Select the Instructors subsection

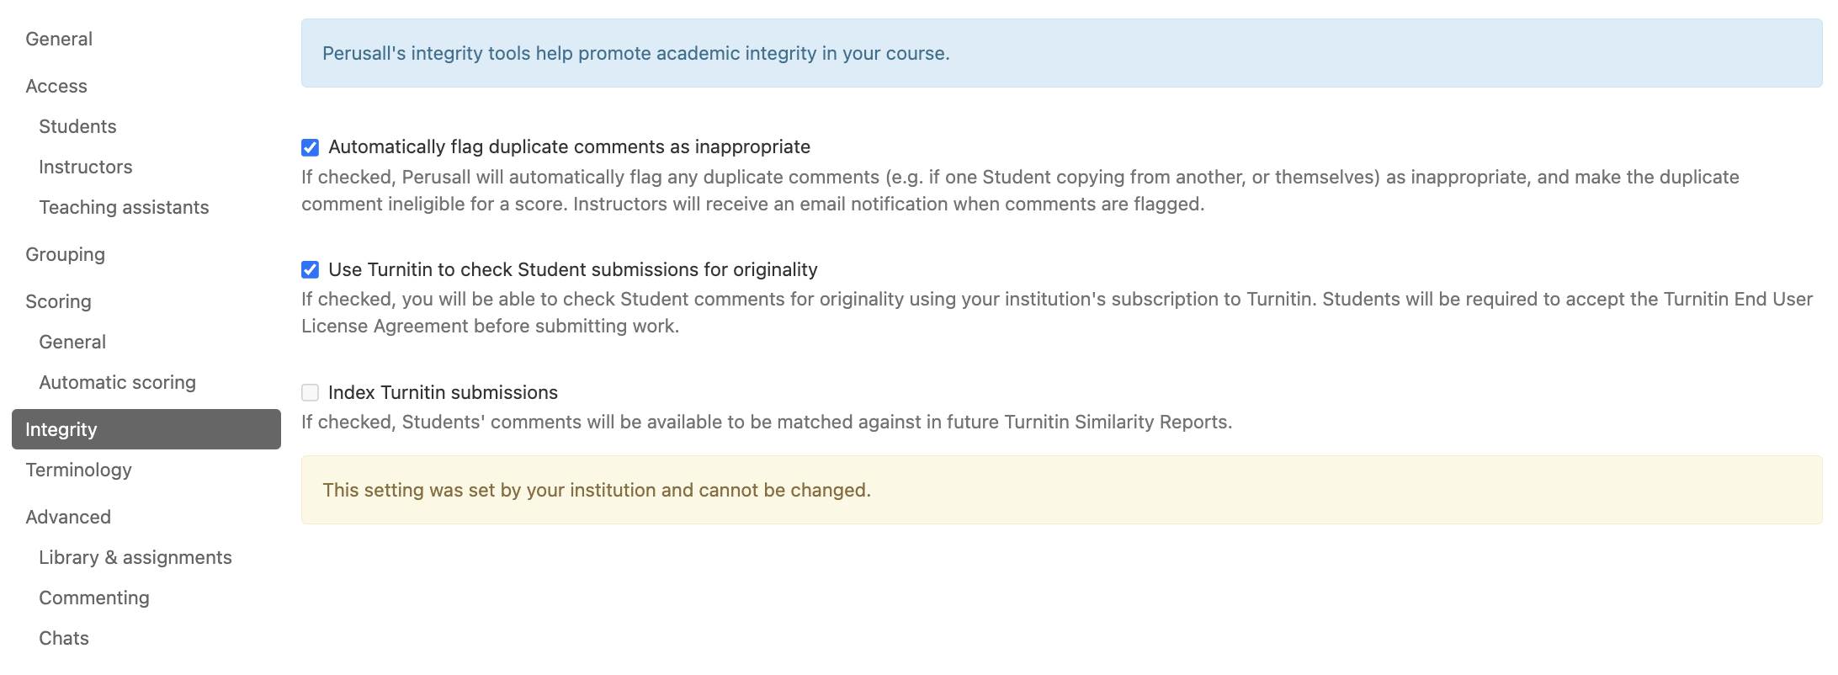85,166
